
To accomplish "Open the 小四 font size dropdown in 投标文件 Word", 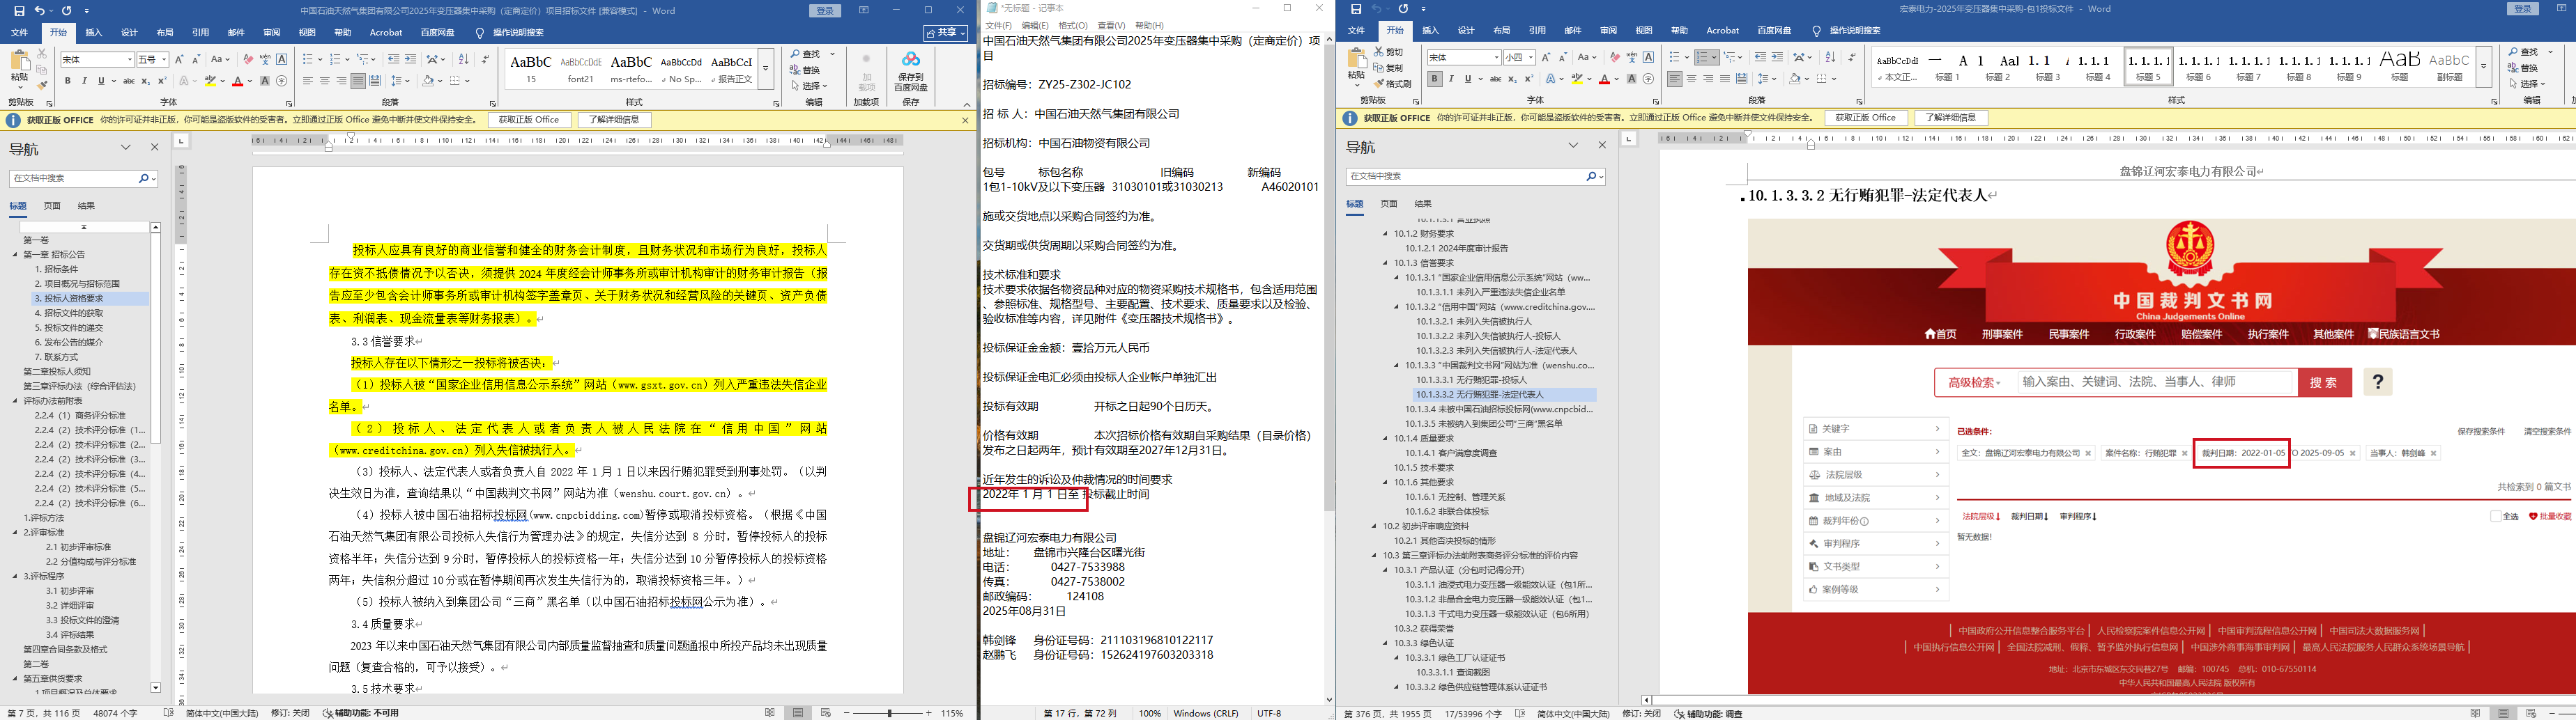I will [x=1532, y=58].
